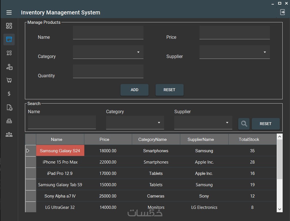
Task: Maximize the application window
Action: point(280,3)
